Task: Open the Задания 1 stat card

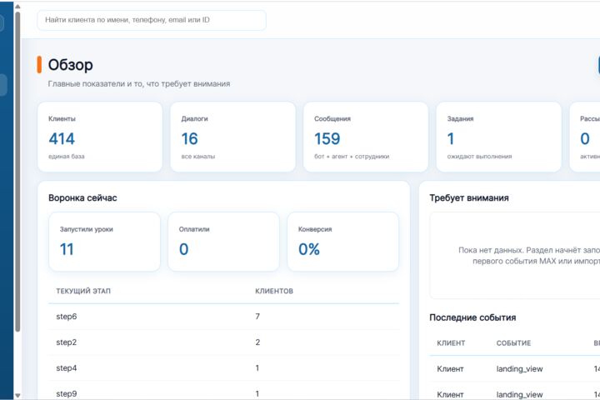Action: [498, 137]
